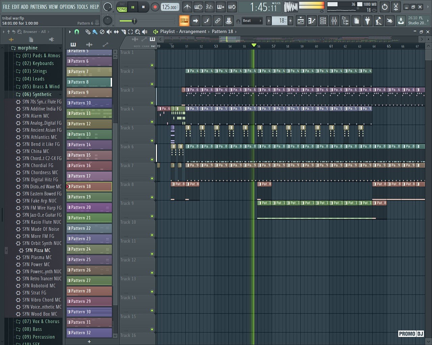The image size is (432, 345).
Task: Select the Mute tool in playlist toolbar
Action: [109, 32]
